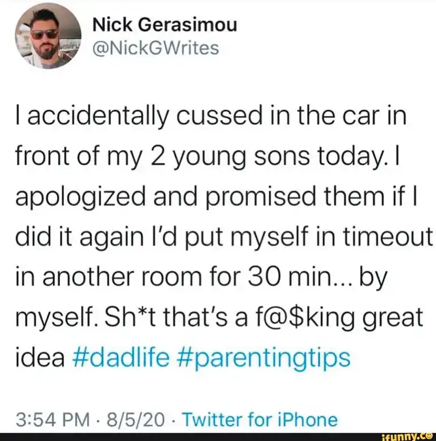Viewport: 436px width, 441px height.
Task: Open the @NickGWrites handle
Action: click(x=155, y=48)
